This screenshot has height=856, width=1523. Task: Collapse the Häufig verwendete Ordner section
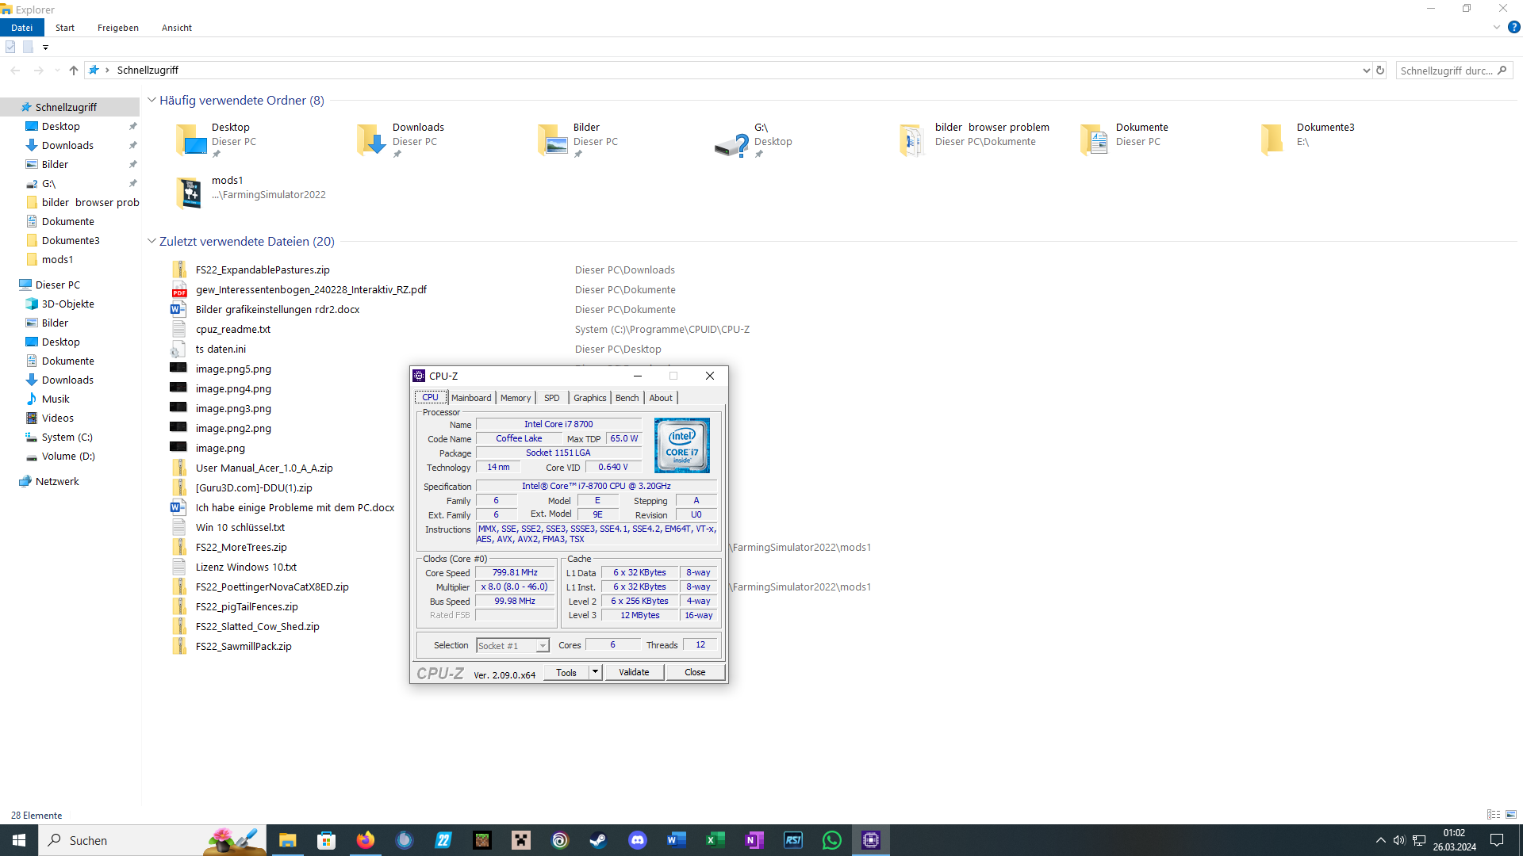(152, 100)
